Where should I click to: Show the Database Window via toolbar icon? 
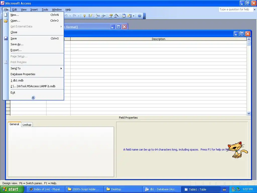124,16
